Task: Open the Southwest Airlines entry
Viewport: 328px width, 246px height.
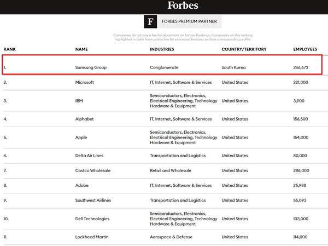Action: click(x=93, y=201)
